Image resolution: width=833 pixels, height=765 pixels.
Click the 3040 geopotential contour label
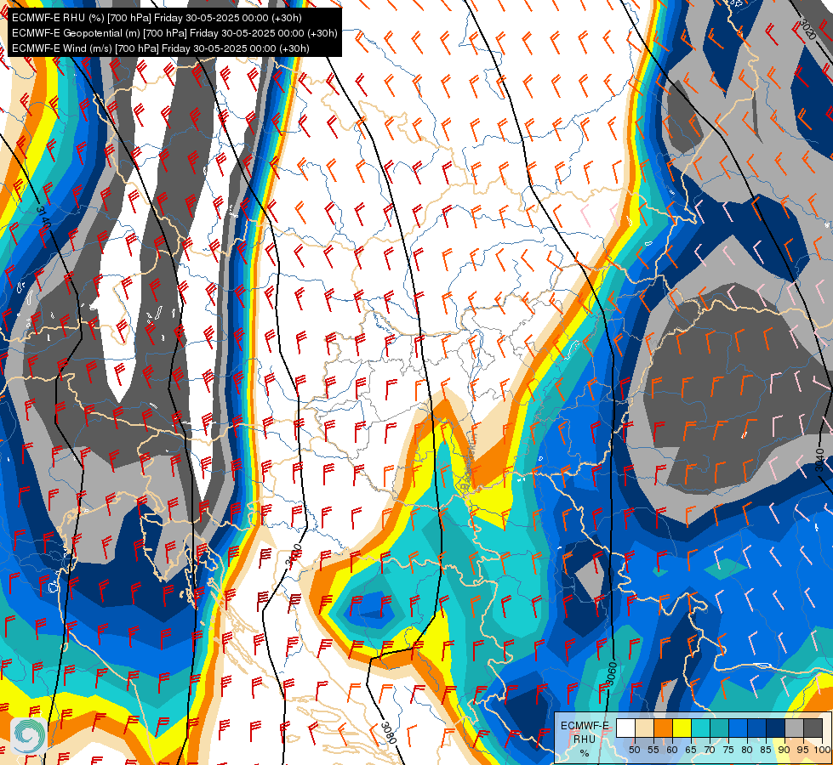tap(819, 460)
